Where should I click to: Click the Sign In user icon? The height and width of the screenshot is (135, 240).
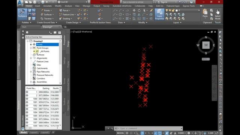click(x=159, y=2)
